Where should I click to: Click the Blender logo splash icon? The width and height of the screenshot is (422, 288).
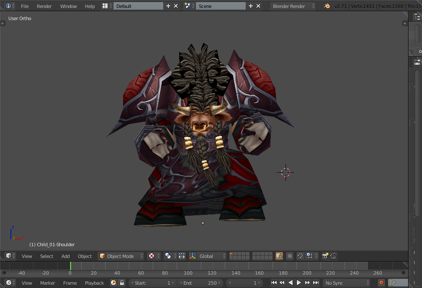327,6
